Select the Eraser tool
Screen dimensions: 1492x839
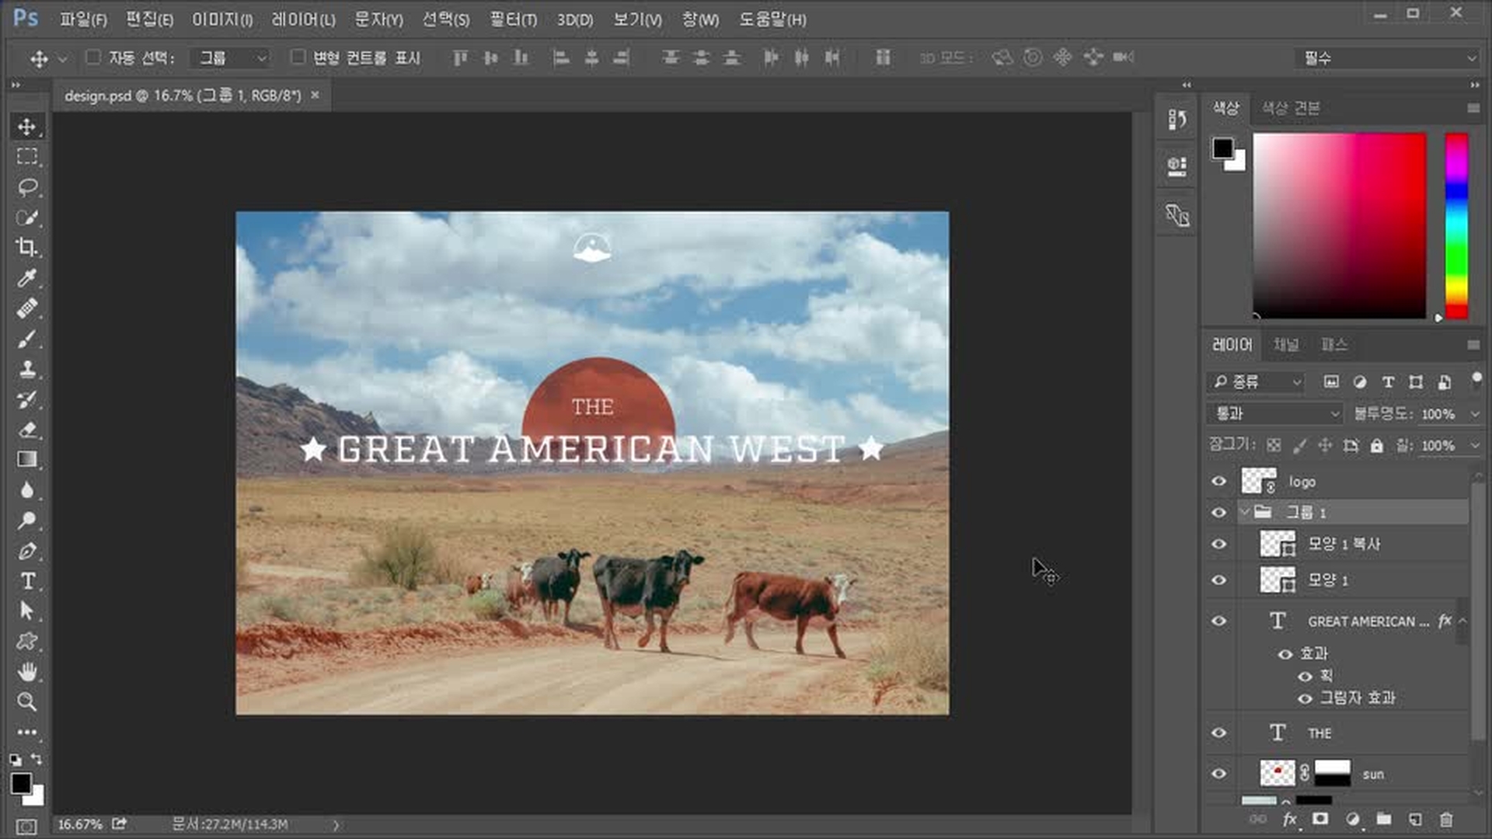coord(27,430)
